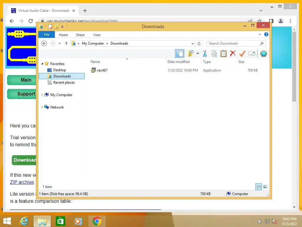The width and height of the screenshot is (302, 227).
Task: Go forward in Explorer history
Action: [x=52, y=43]
